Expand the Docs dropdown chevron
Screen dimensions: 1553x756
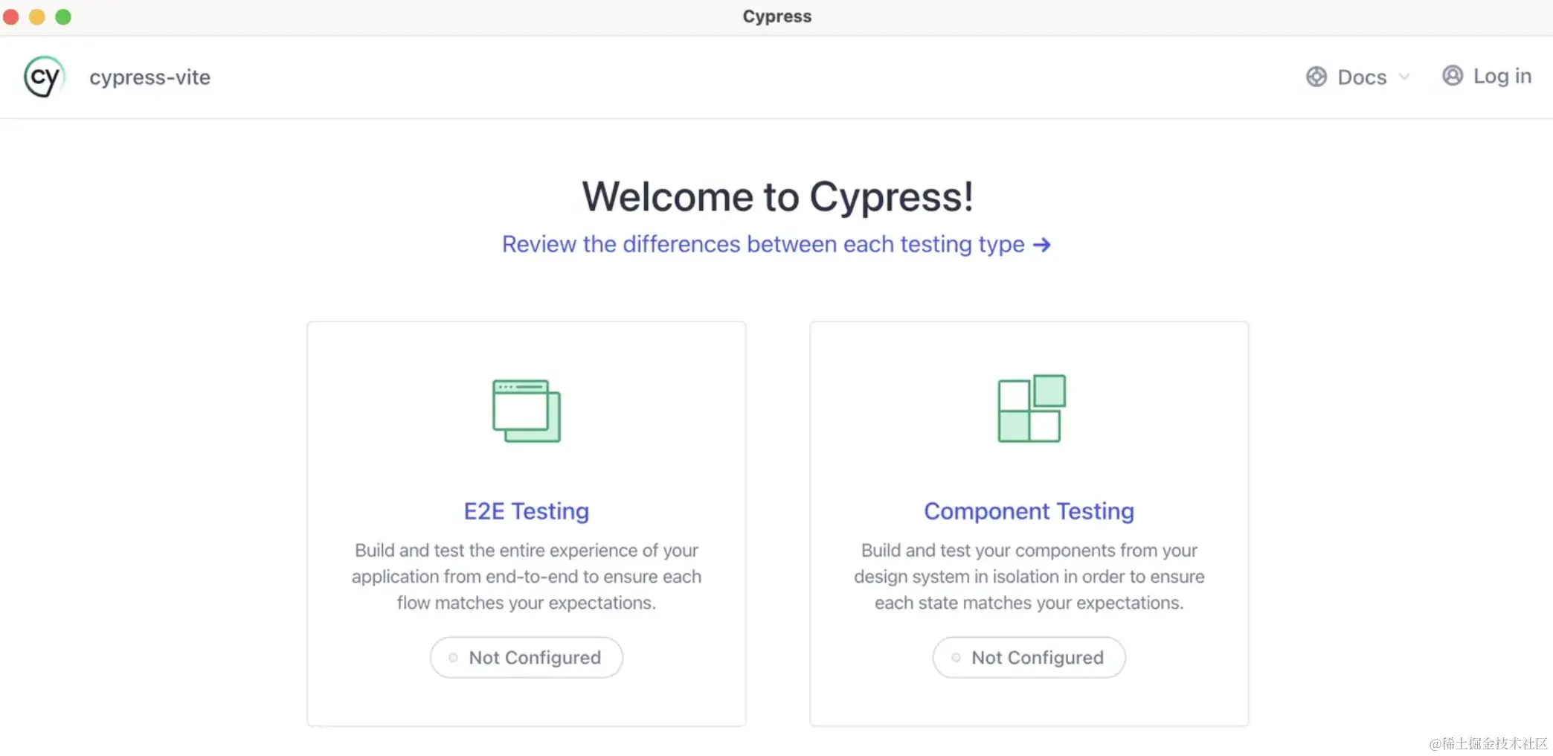click(x=1404, y=77)
